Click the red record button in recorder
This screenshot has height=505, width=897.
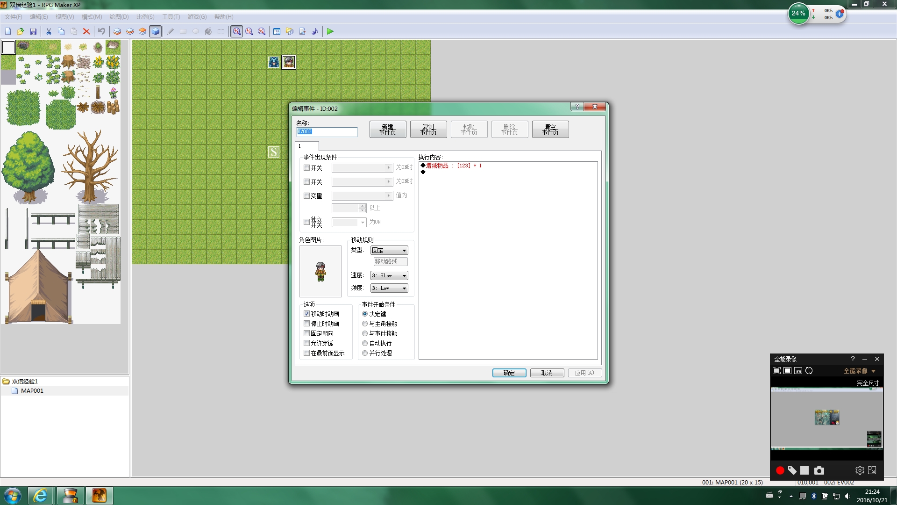click(780, 470)
